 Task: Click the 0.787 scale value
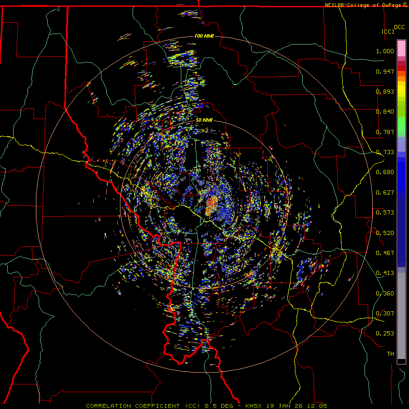(385, 132)
